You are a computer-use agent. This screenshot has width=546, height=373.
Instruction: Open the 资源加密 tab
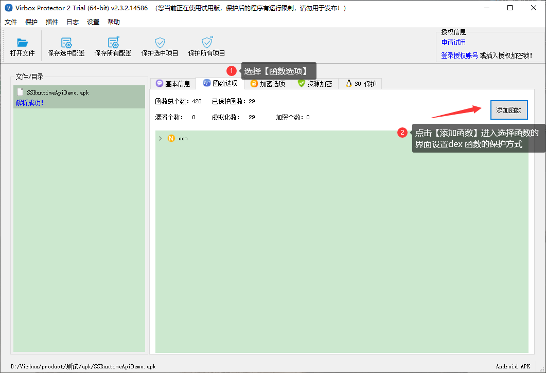[315, 83]
